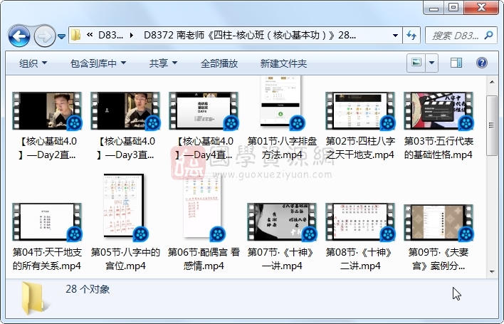Open help with the question mark icon
Screen dimensions: 504x324
tap(483, 63)
